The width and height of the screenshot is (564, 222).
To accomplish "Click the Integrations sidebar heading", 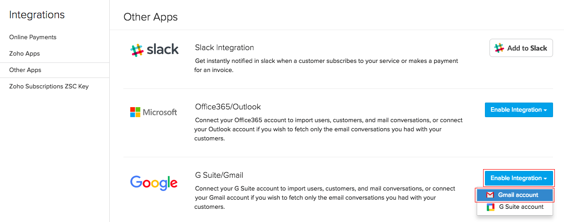I will [37, 15].
